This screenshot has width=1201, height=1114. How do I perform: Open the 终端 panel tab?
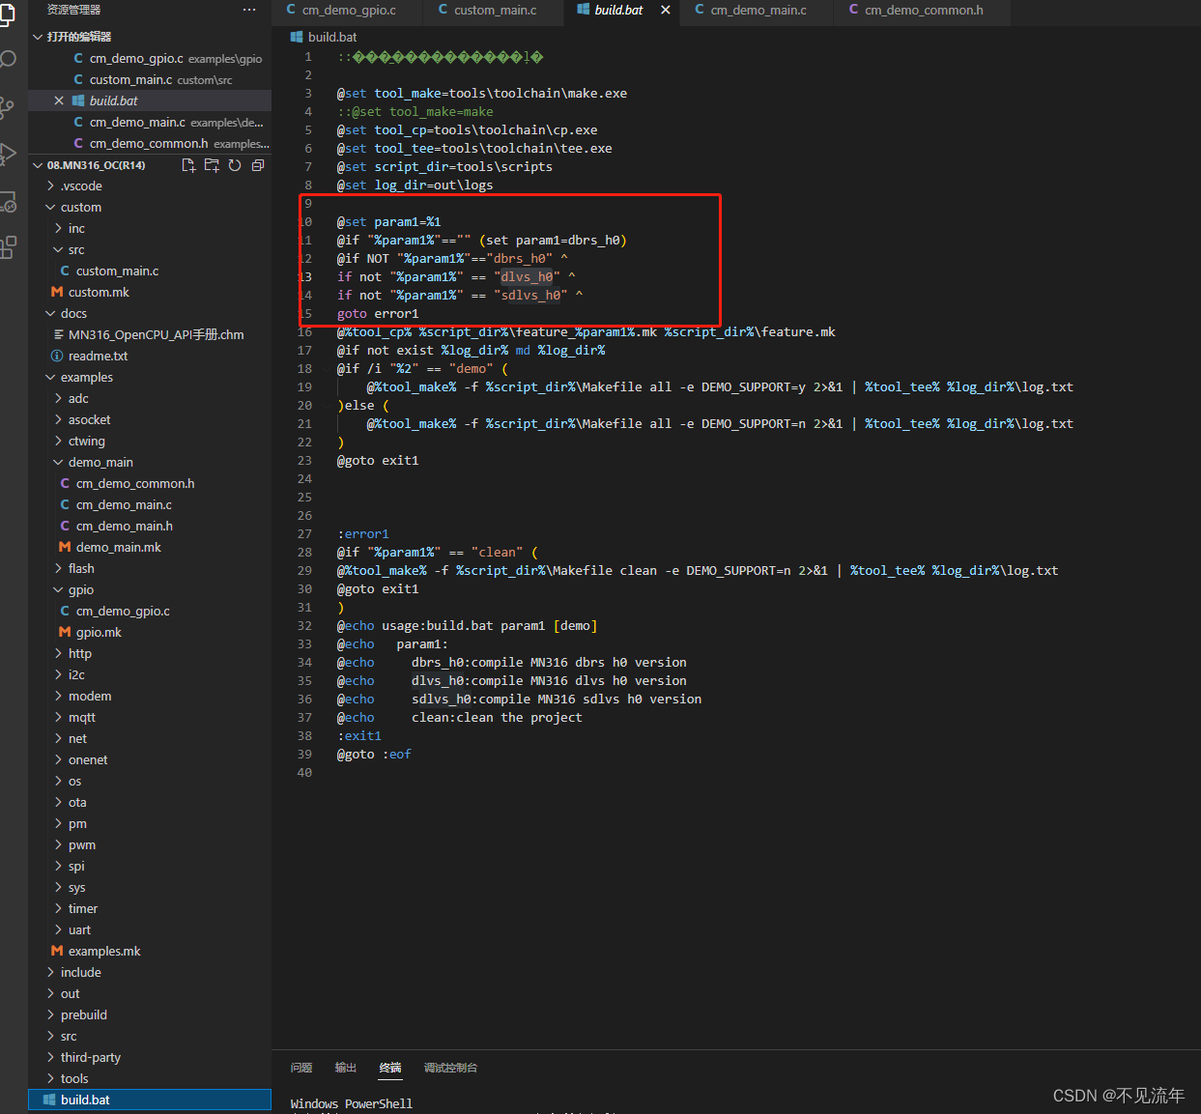(390, 1068)
